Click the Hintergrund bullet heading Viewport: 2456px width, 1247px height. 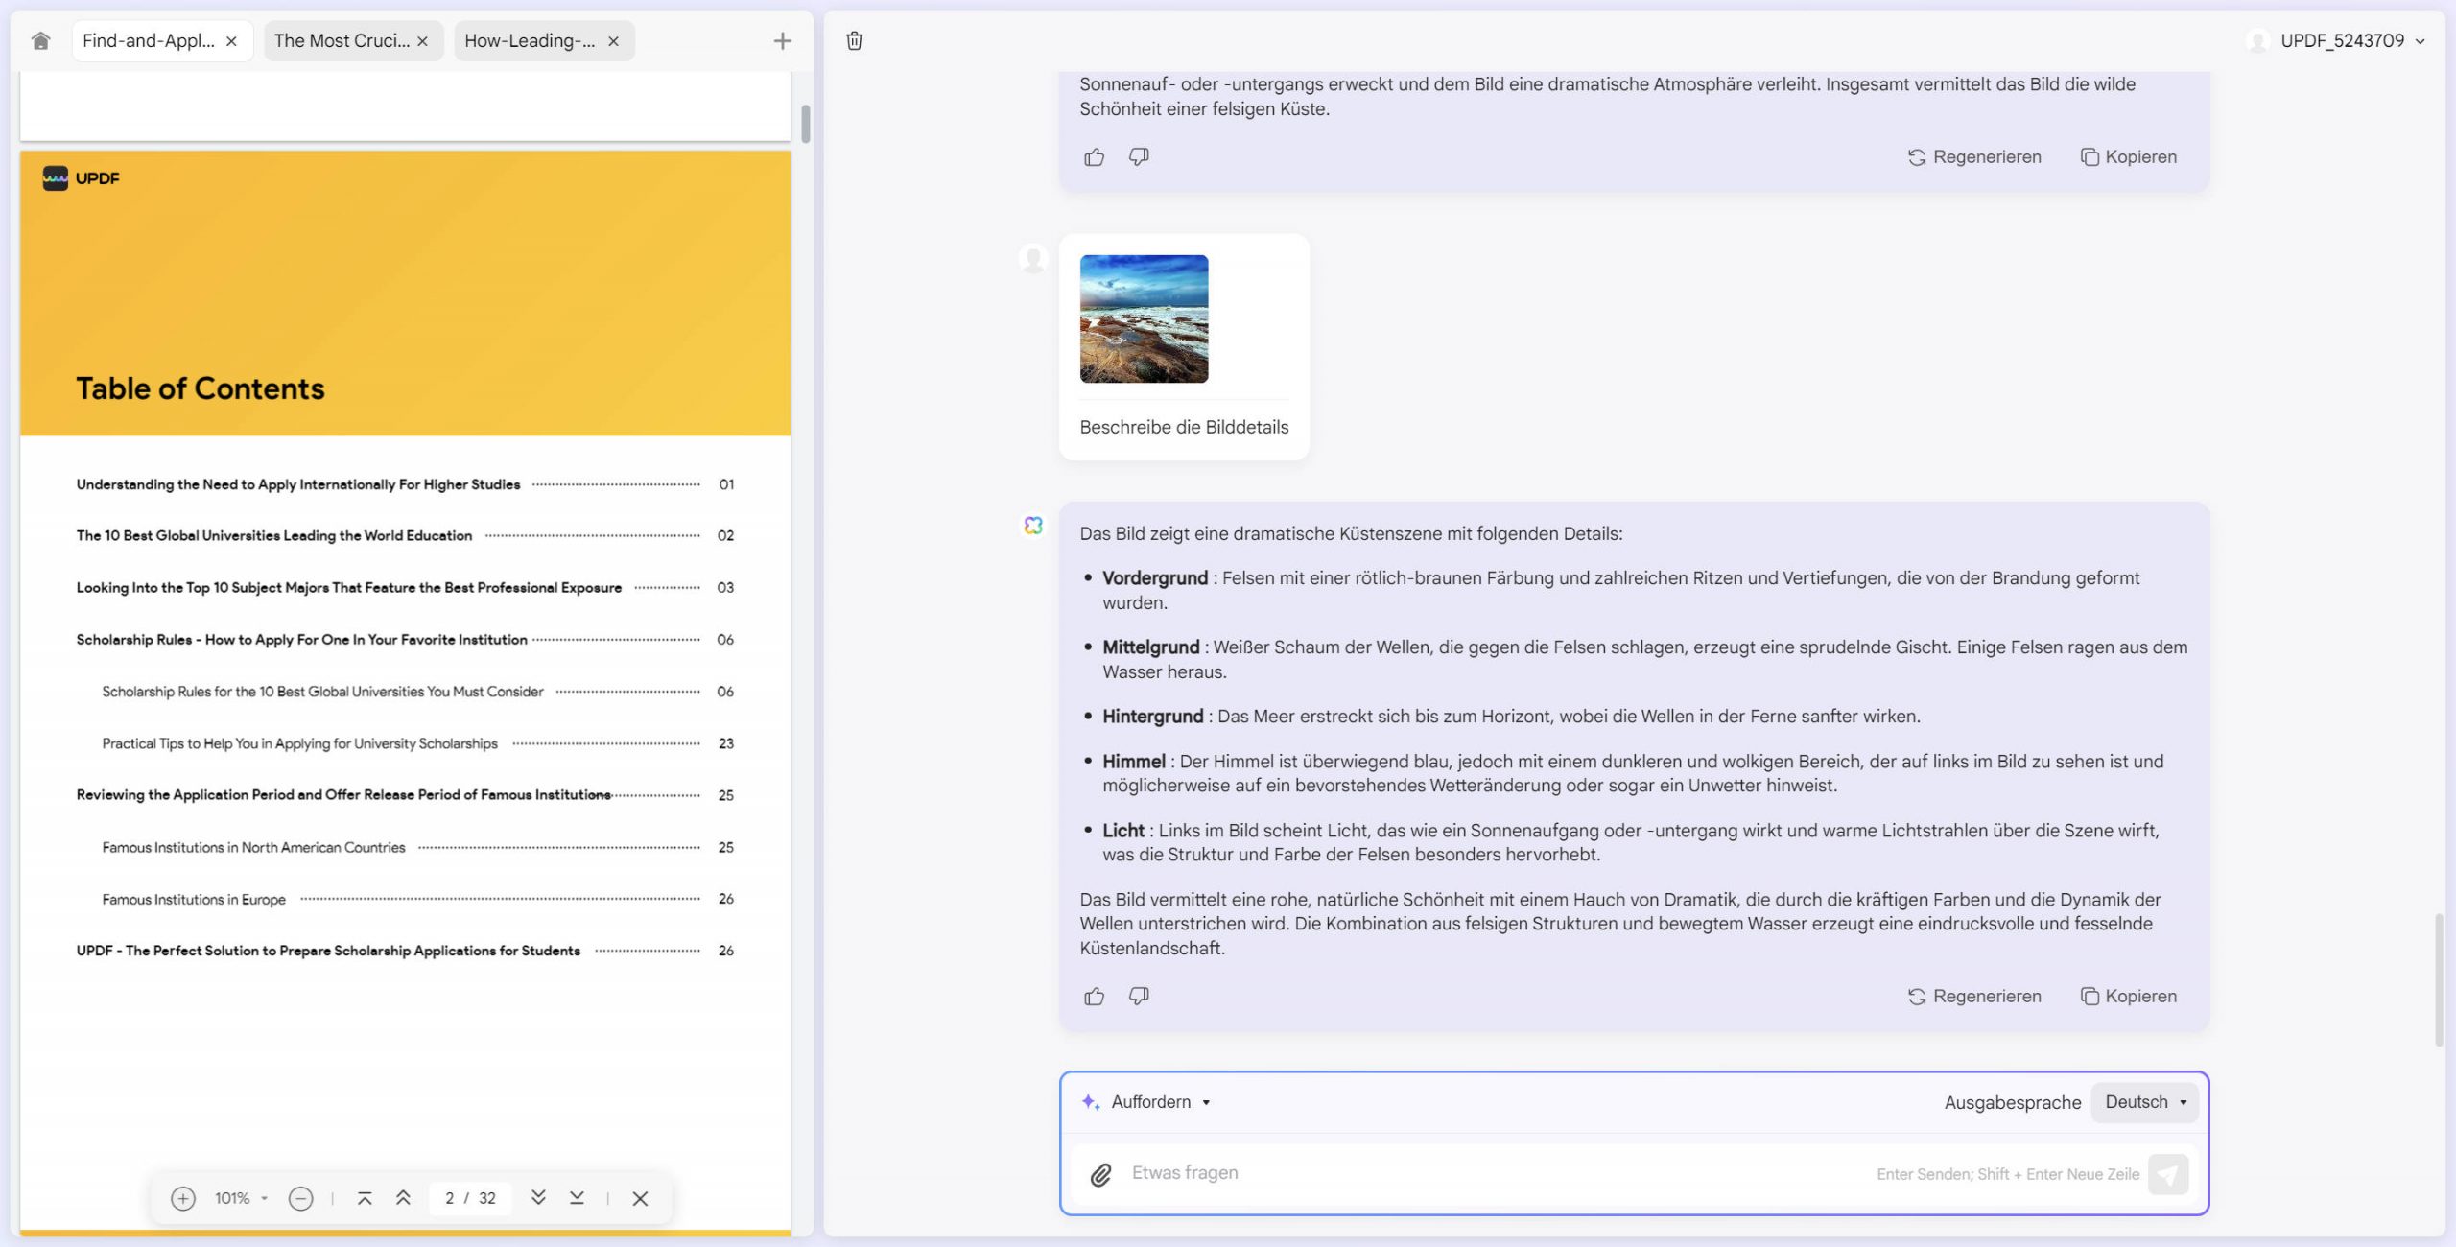tap(1152, 717)
